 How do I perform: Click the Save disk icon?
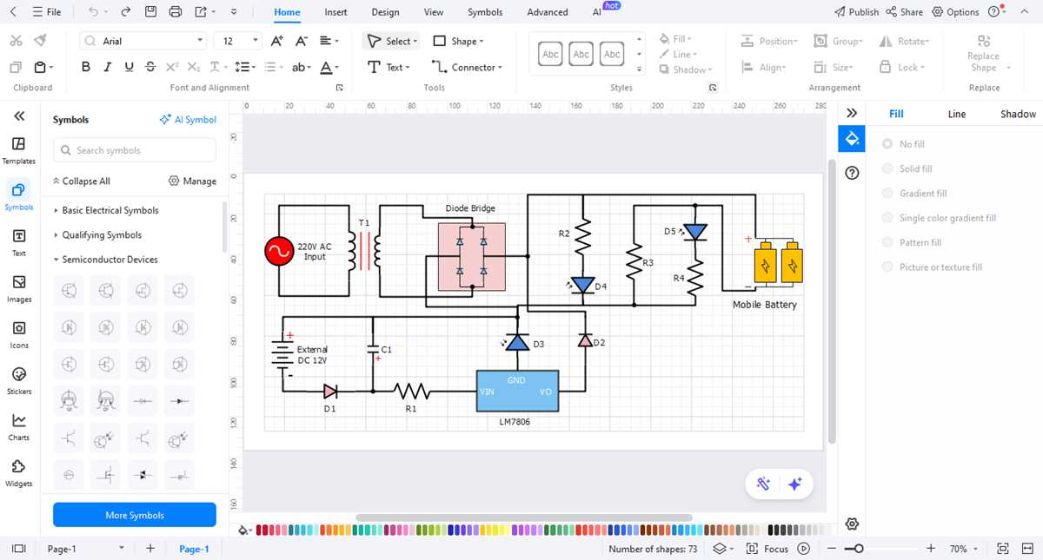click(150, 12)
